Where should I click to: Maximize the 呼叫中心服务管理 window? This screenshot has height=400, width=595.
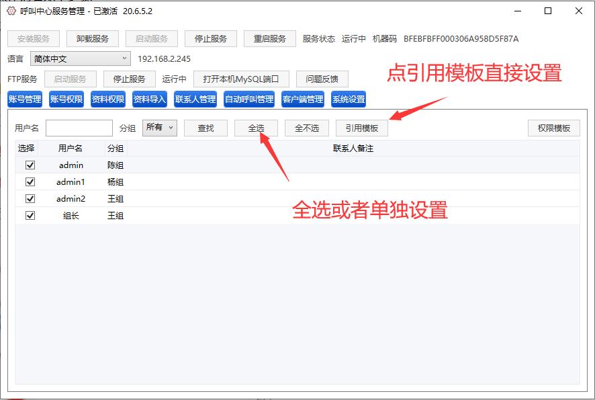tap(548, 11)
